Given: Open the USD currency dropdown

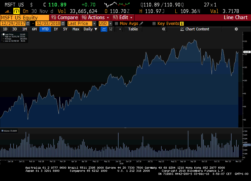Looking at the screenshot, I should [110, 24].
